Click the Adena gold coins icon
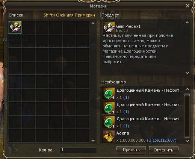The width and height of the screenshot is (195, 159). tap(108, 136)
